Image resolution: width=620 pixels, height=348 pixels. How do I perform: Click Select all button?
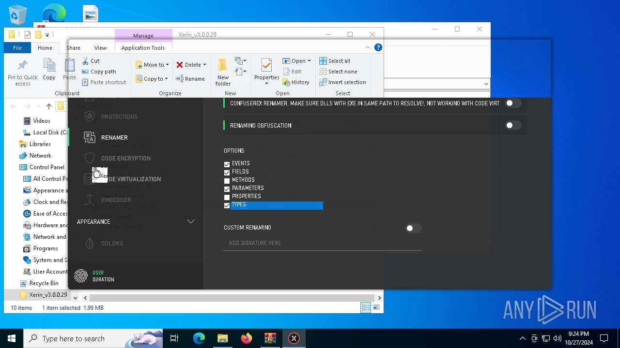click(x=335, y=61)
